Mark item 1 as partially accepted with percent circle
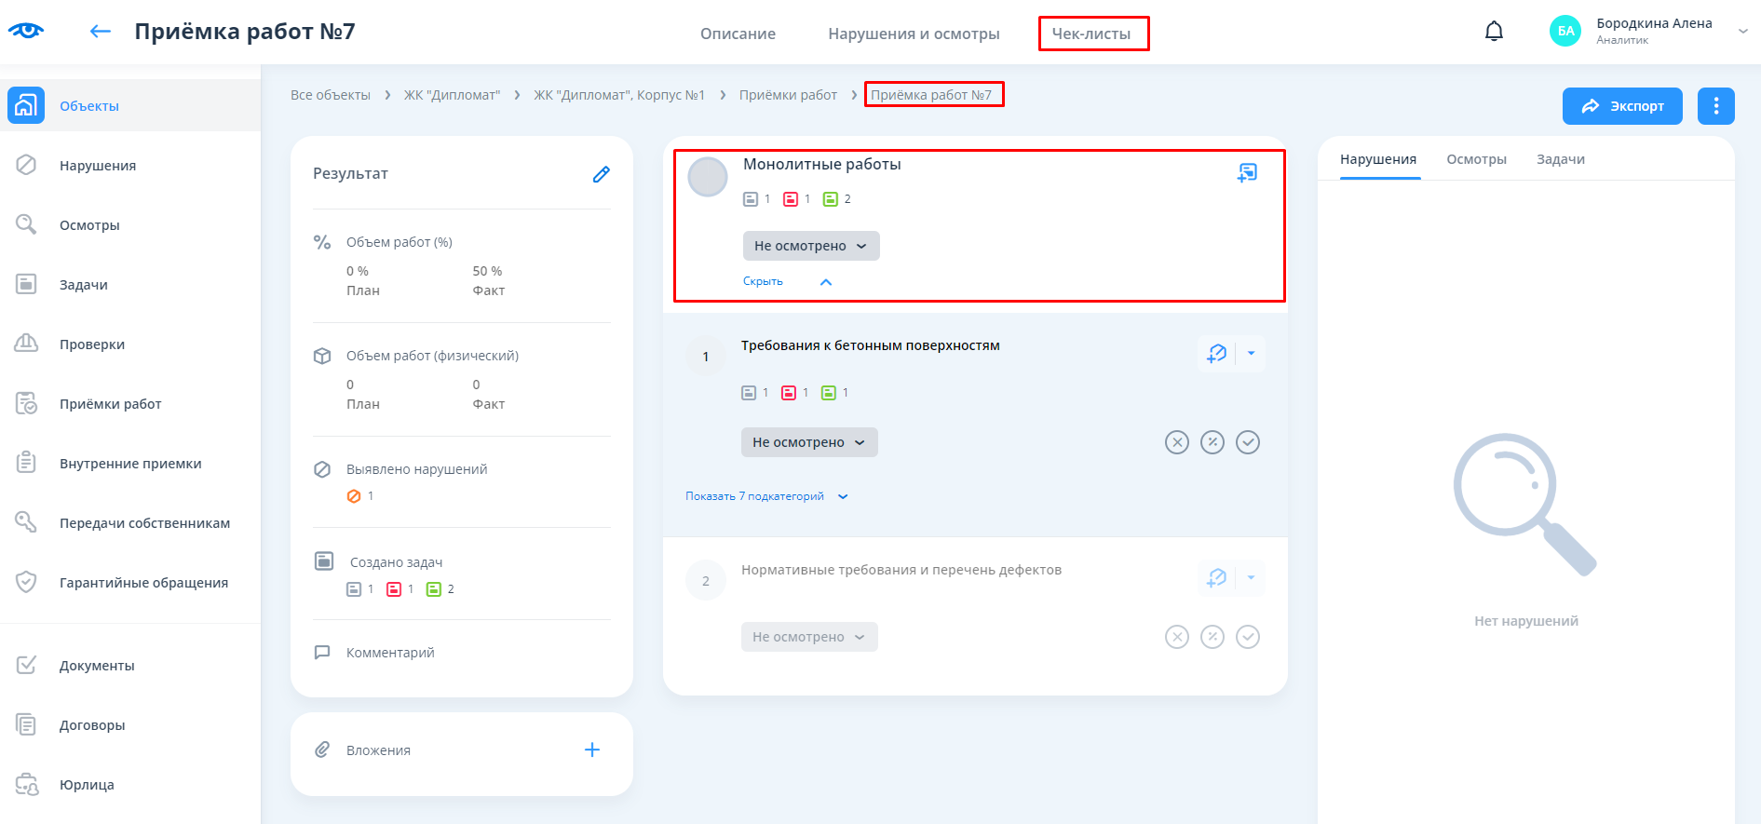 [x=1212, y=442]
